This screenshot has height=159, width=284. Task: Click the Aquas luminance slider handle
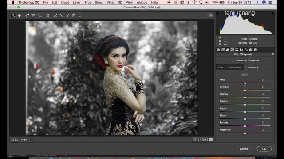(245, 112)
